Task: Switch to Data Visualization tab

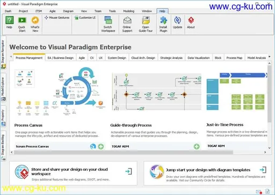Action: 199,57
